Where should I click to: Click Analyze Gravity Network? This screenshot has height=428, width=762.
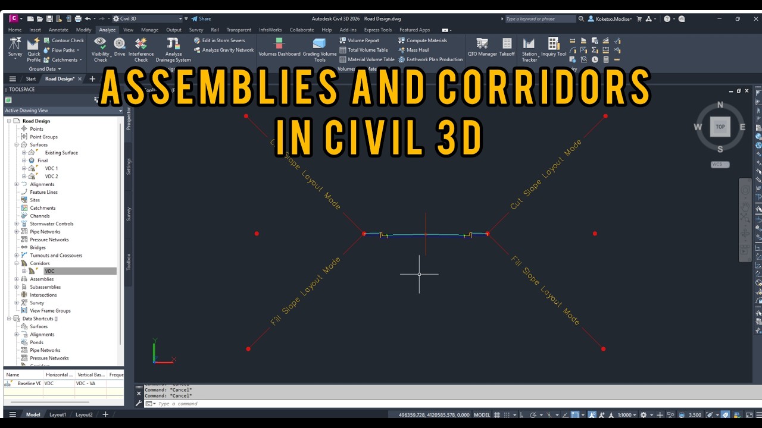[x=224, y=50]
